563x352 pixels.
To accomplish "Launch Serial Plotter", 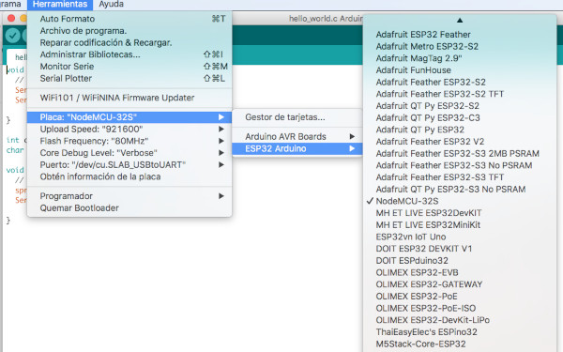I will tap(129, 78).
